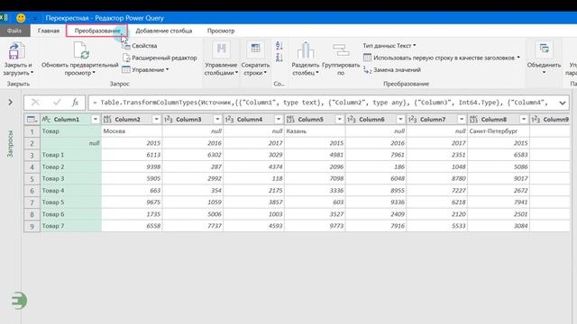Click the 1003 cell in Column4
577x324 pixels.
(254, 214)
